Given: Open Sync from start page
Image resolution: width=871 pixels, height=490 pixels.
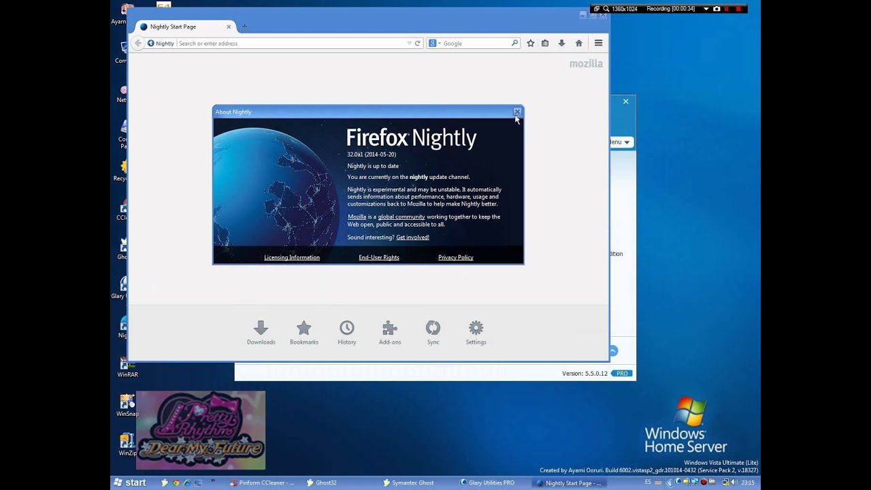Looking at the screenshot, I should 433,333.
